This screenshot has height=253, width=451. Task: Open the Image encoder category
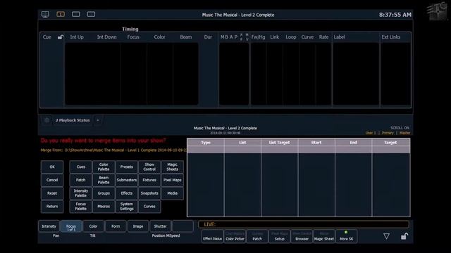click(x=138, y=226)
